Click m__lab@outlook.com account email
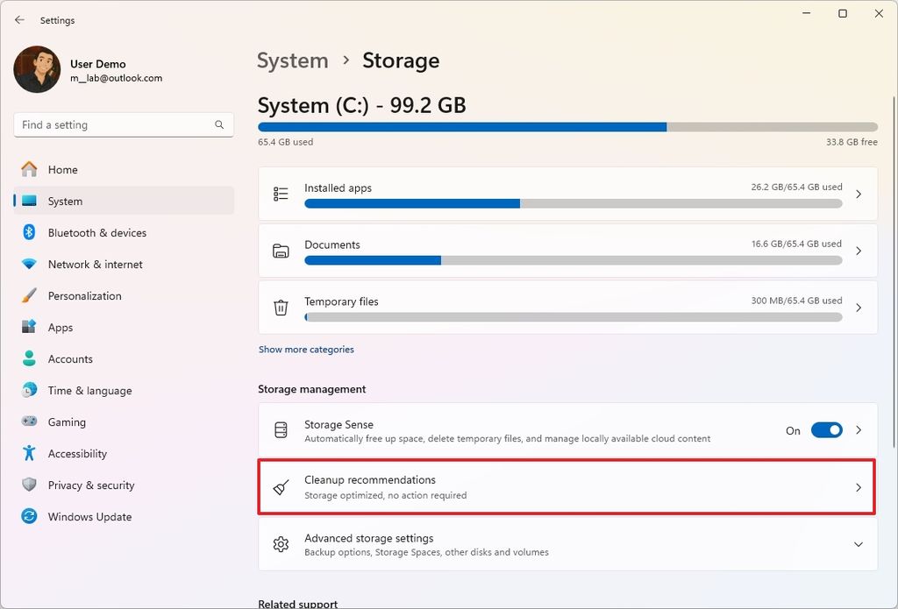 coord(117,78)
